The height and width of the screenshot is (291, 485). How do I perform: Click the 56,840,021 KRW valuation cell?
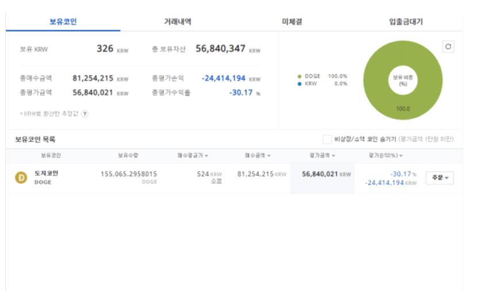coord(322,174)
